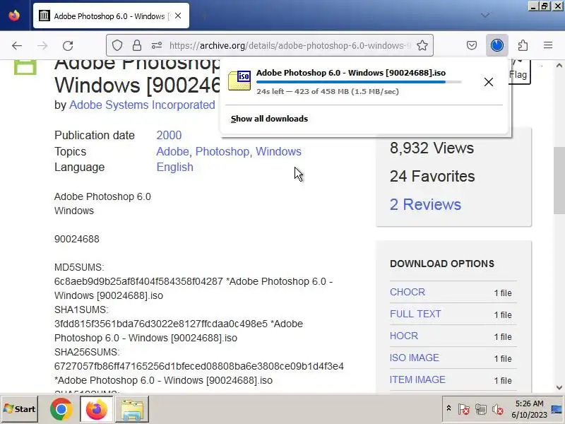
Task: Open tracking protection shield icon
Action: coord(117,45)
